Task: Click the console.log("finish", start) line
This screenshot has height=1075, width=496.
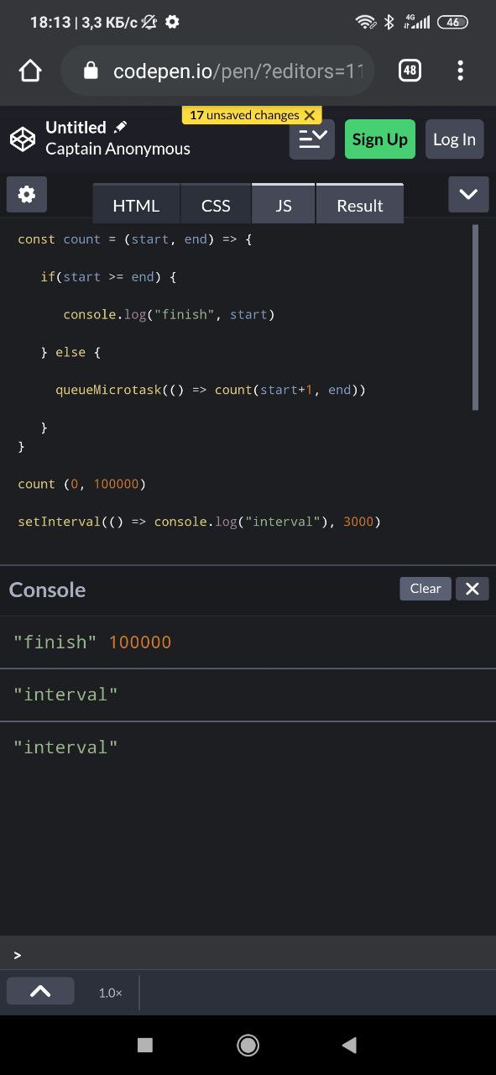Action: [x=169, y=314]
